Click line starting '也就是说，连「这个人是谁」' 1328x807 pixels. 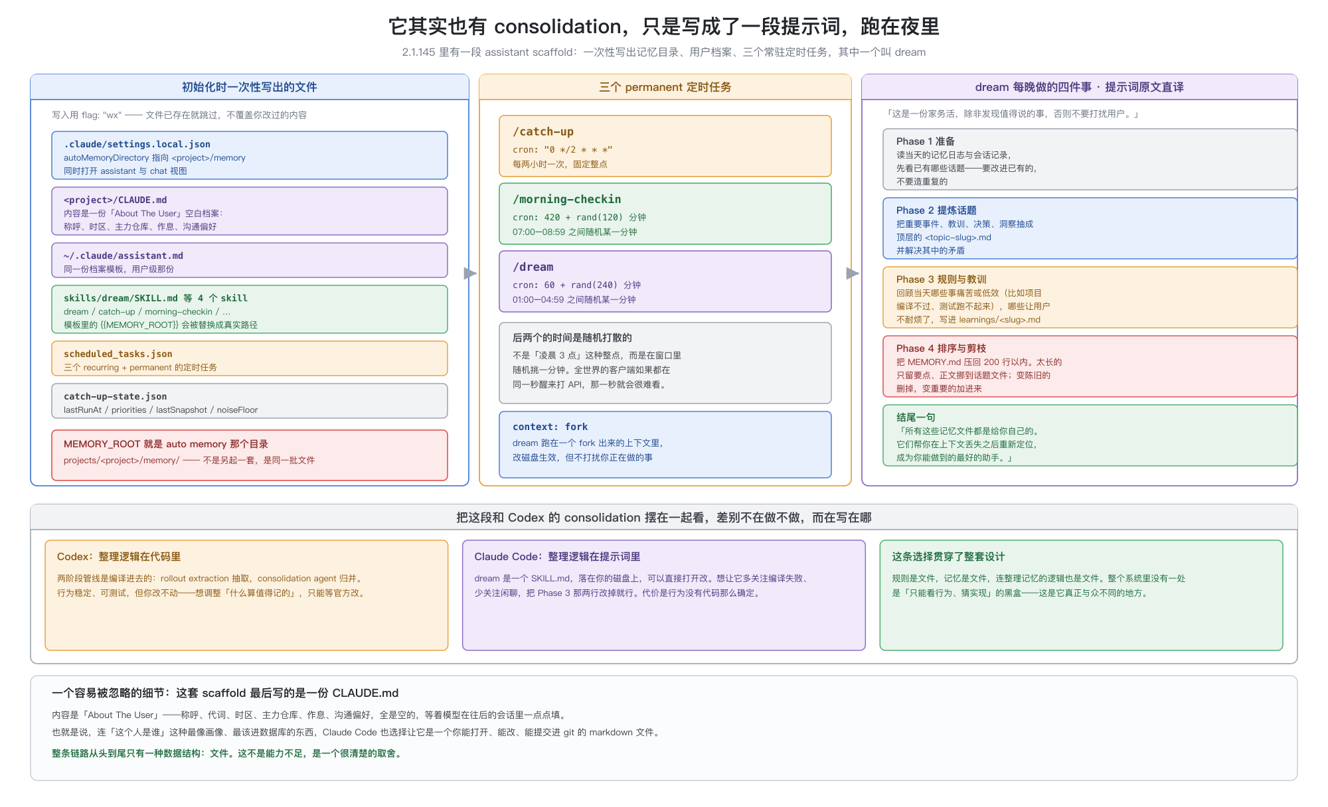(x=357, y=733)
